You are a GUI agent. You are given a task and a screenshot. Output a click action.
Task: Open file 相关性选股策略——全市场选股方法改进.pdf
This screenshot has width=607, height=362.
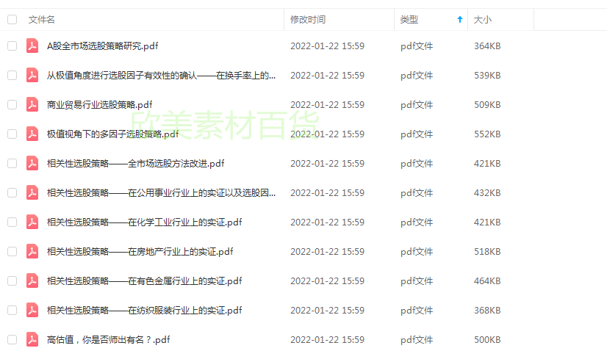[135, 164]
